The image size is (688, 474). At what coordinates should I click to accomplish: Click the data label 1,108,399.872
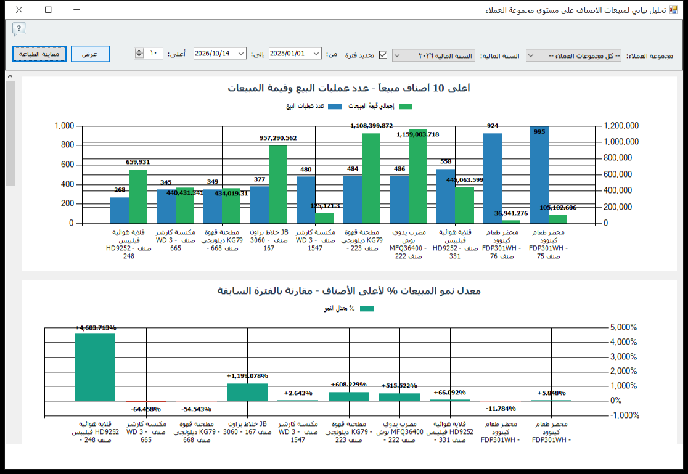pyautogui.click(x=372, y=126)
